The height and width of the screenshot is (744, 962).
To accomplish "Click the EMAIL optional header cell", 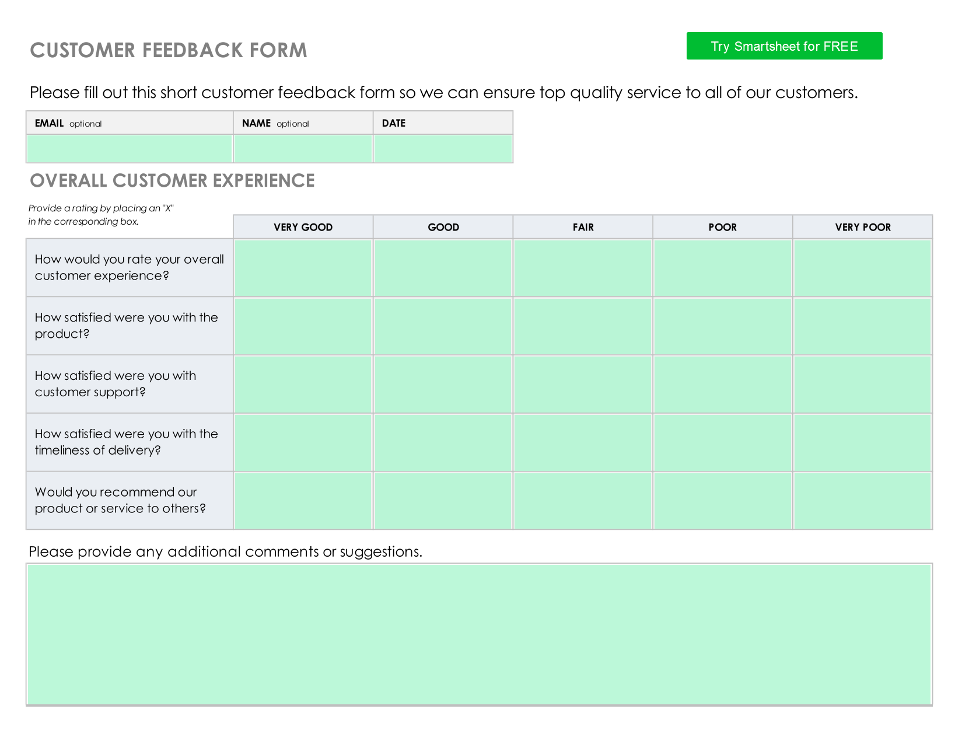I will (x=130, y=123).
